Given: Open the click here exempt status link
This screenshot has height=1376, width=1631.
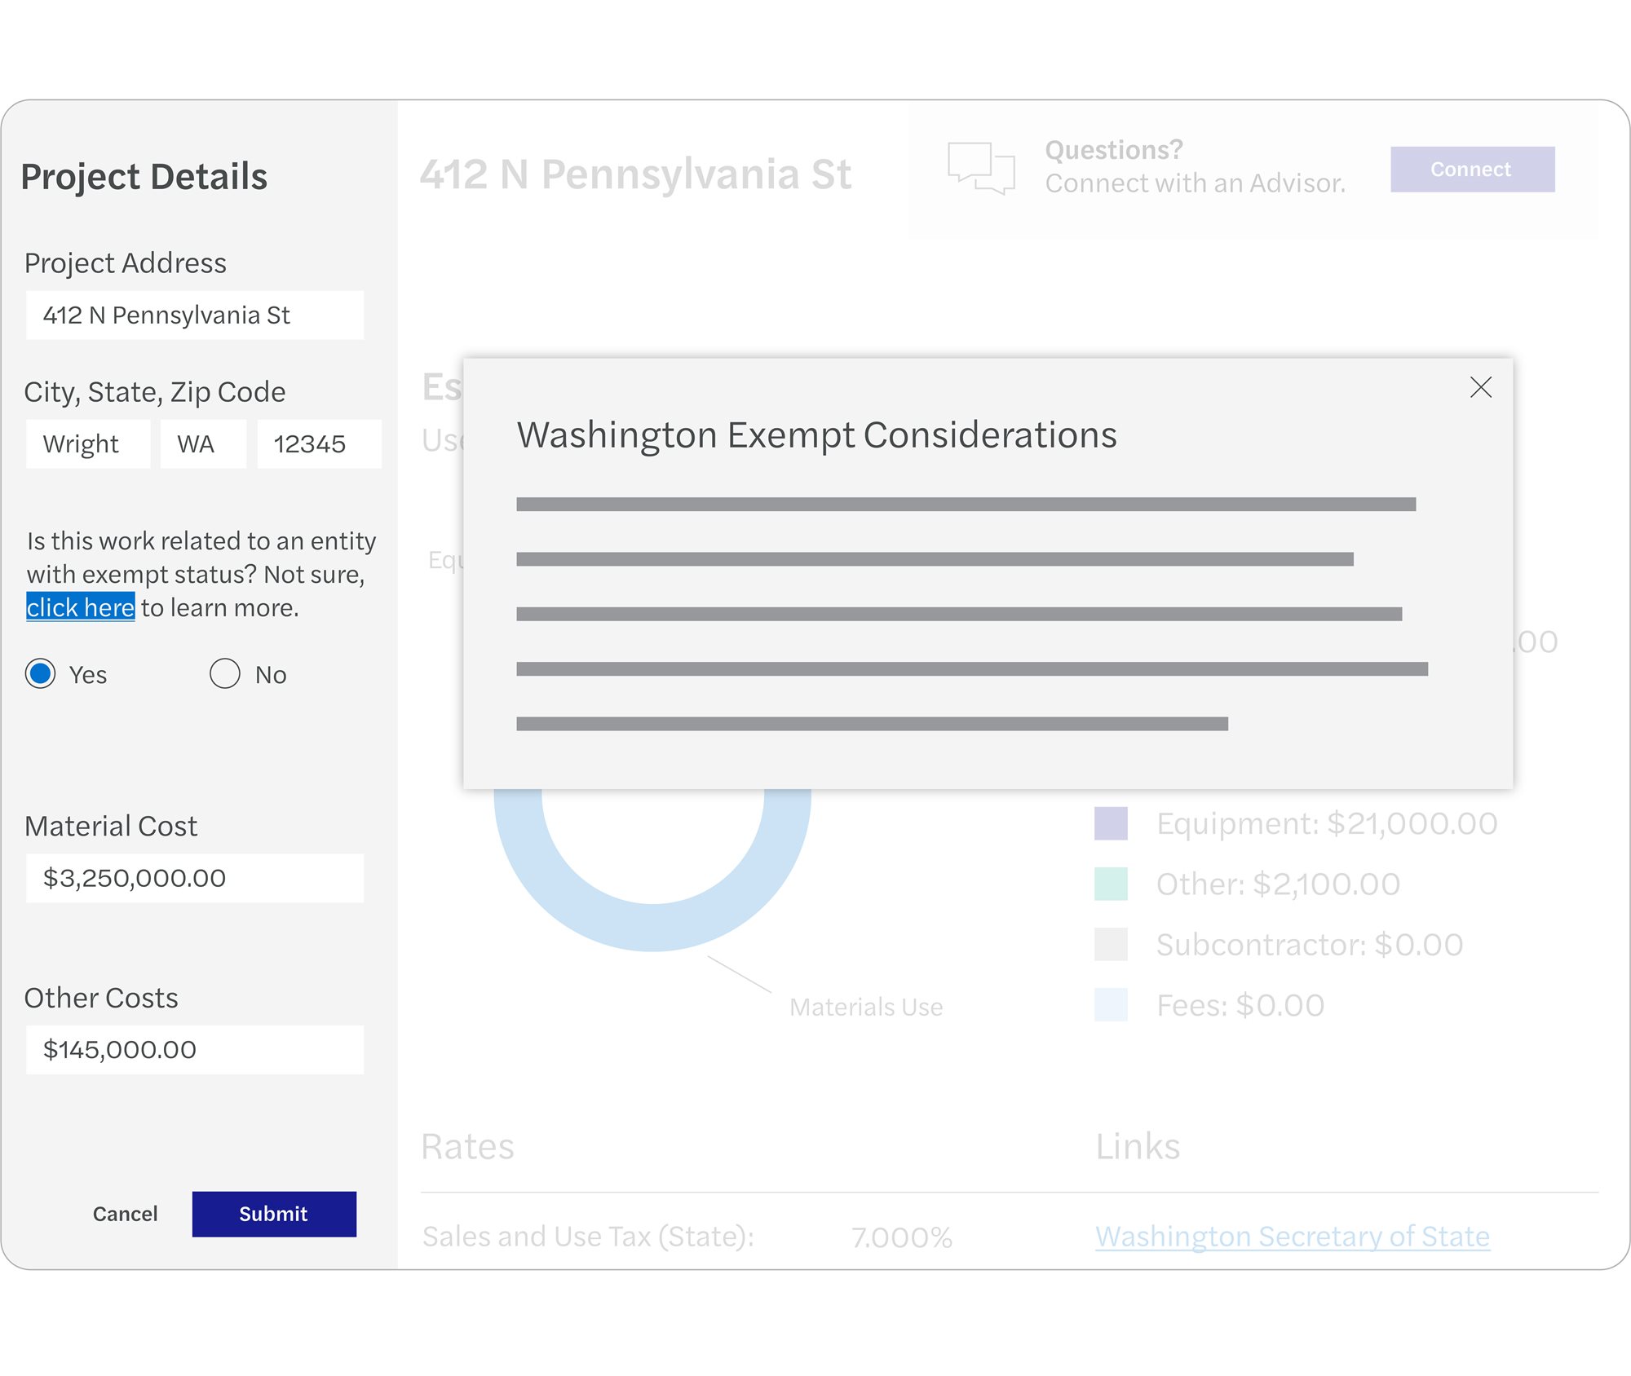Looking at the screenshot, I should click(80, 607).
